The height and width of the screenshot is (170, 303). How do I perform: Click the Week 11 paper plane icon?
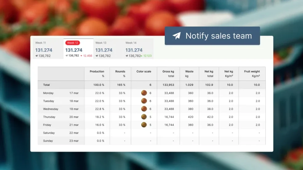click(37, 56)
